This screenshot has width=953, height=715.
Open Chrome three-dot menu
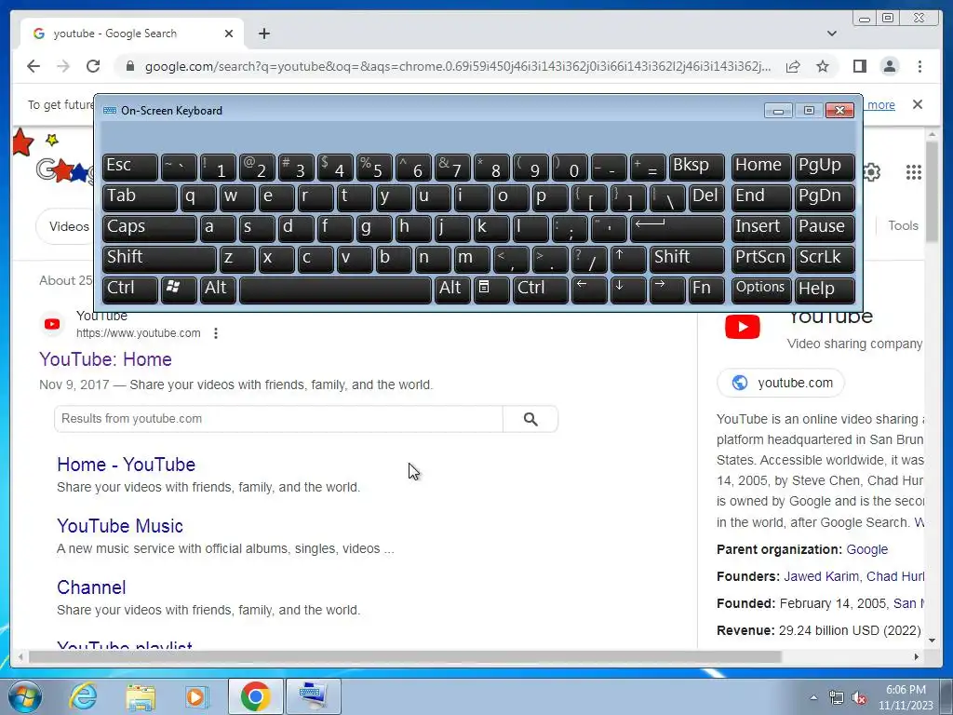coord(919,66)
